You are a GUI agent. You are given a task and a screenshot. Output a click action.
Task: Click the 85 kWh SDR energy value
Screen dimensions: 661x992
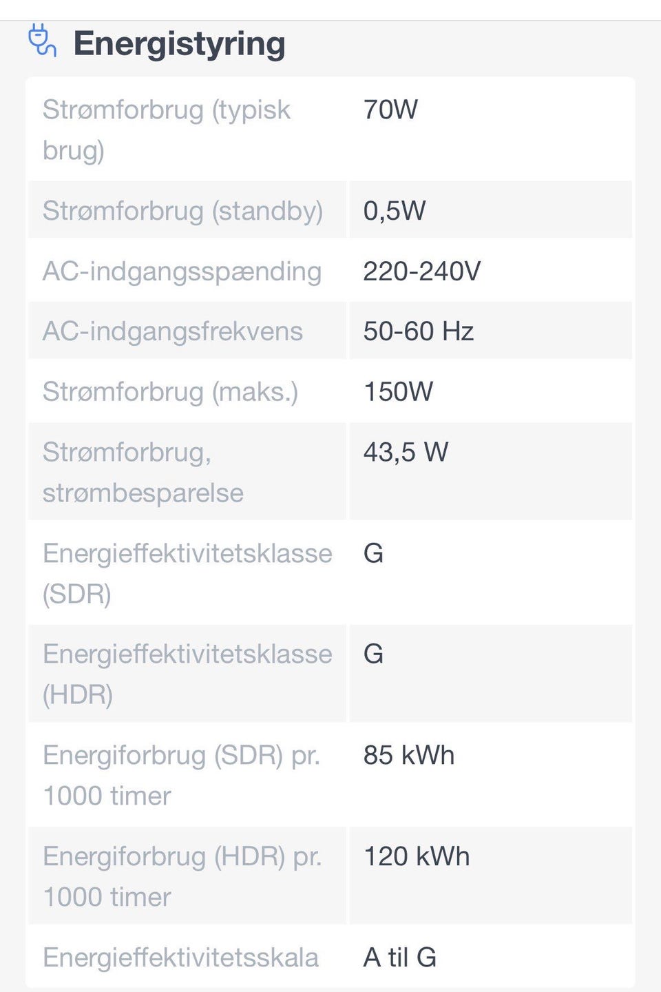[x=408, y=755]
